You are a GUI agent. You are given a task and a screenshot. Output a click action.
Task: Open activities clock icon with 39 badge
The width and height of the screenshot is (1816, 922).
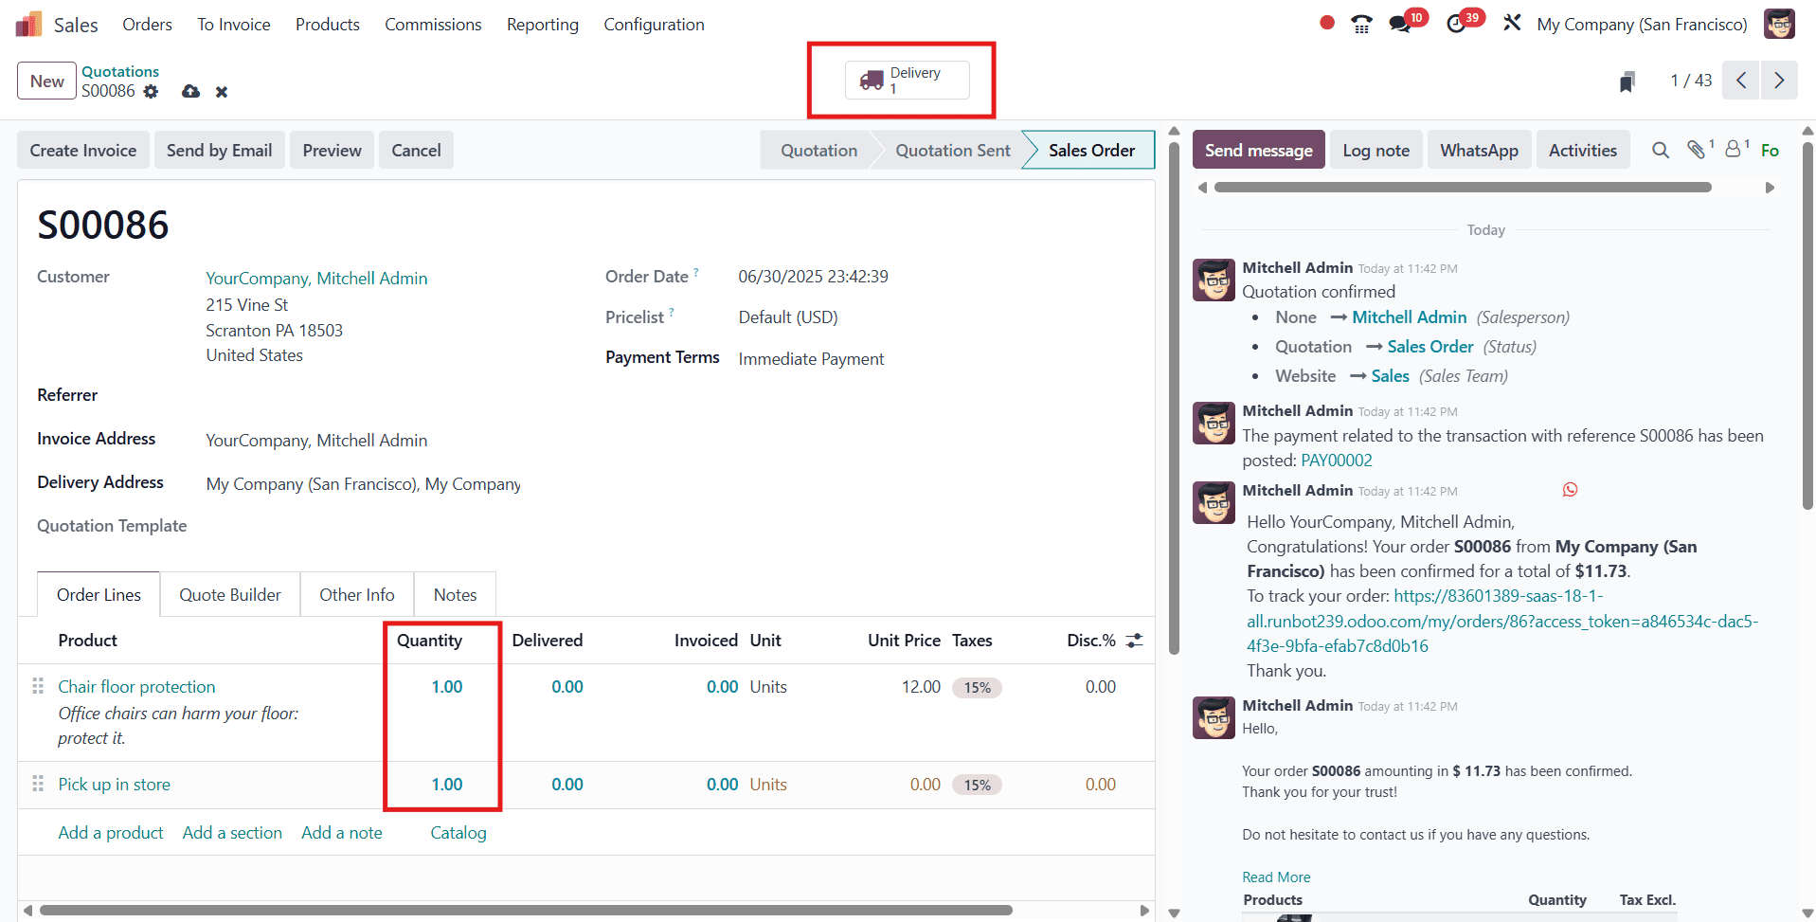(x=1457, y=24)
